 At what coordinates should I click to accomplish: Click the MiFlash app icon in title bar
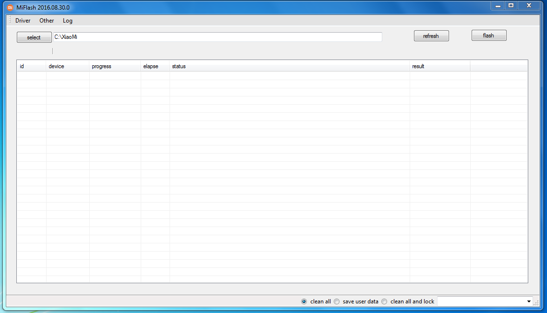click(x=10, y=8)
